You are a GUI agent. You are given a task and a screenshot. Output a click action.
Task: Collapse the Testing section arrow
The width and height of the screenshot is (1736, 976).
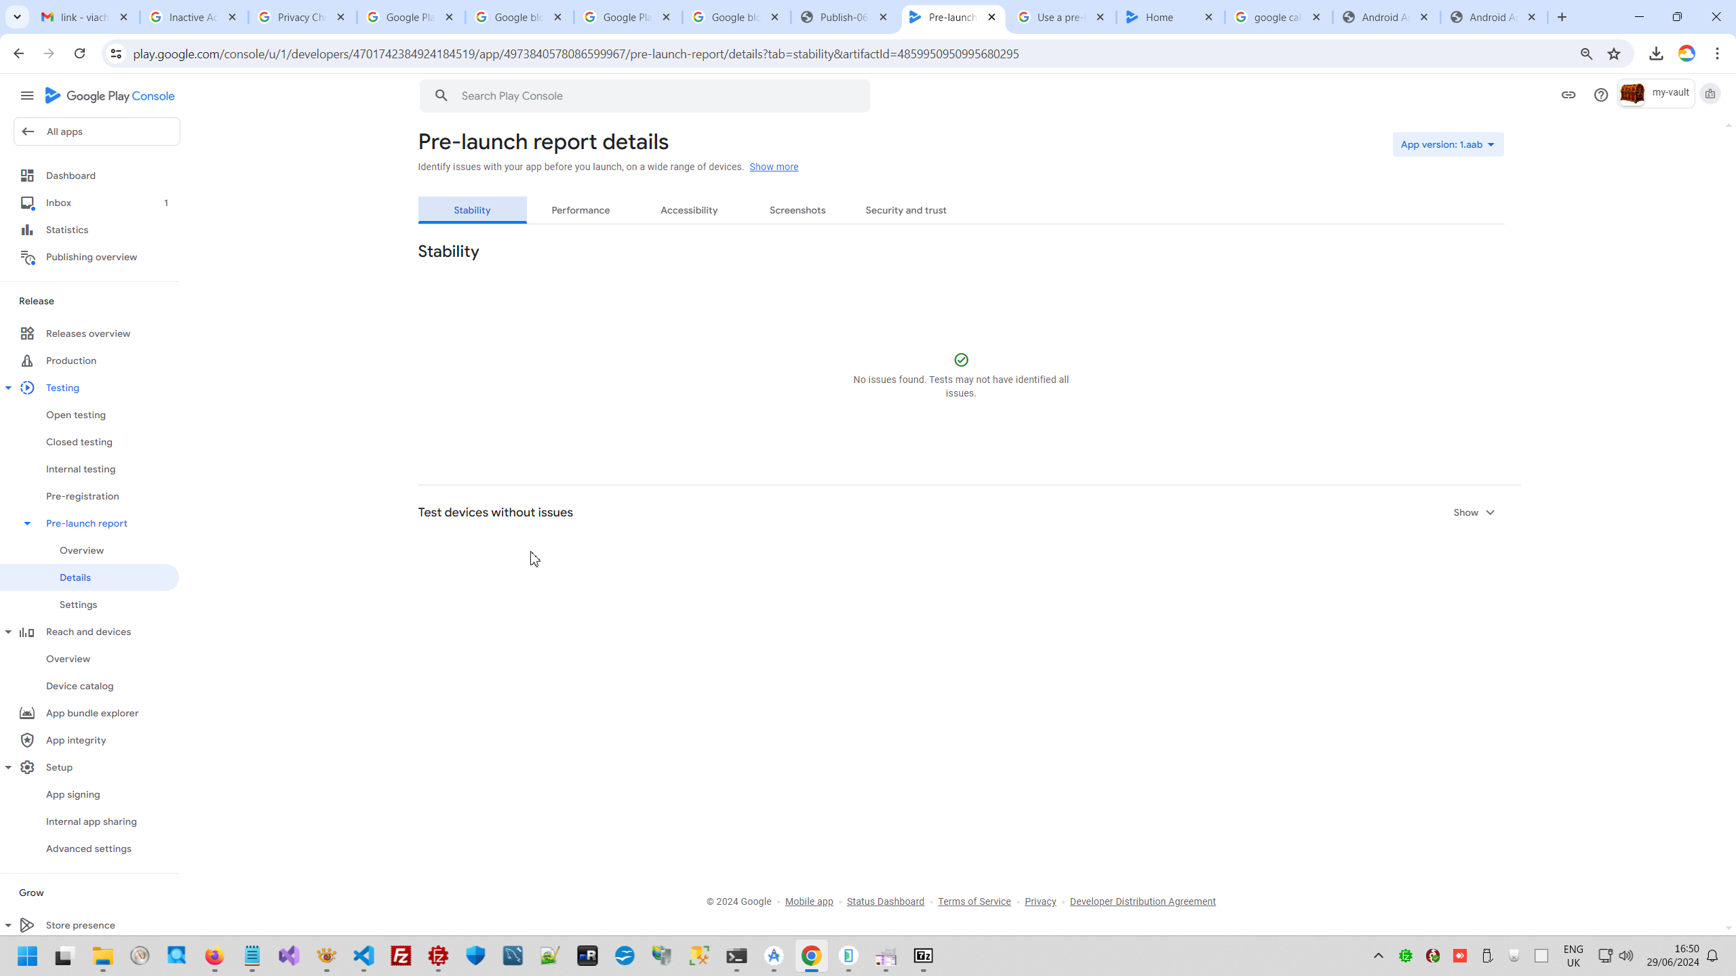8,388
